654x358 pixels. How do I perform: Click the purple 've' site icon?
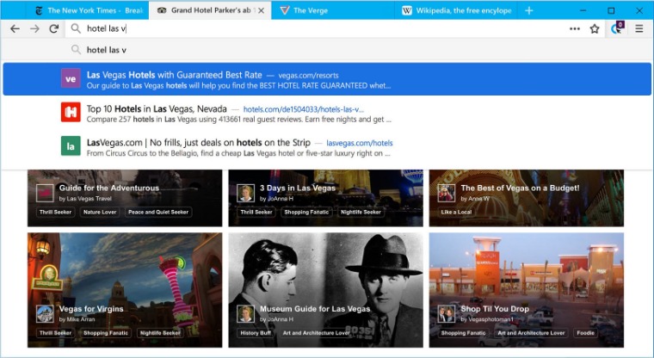71,78
